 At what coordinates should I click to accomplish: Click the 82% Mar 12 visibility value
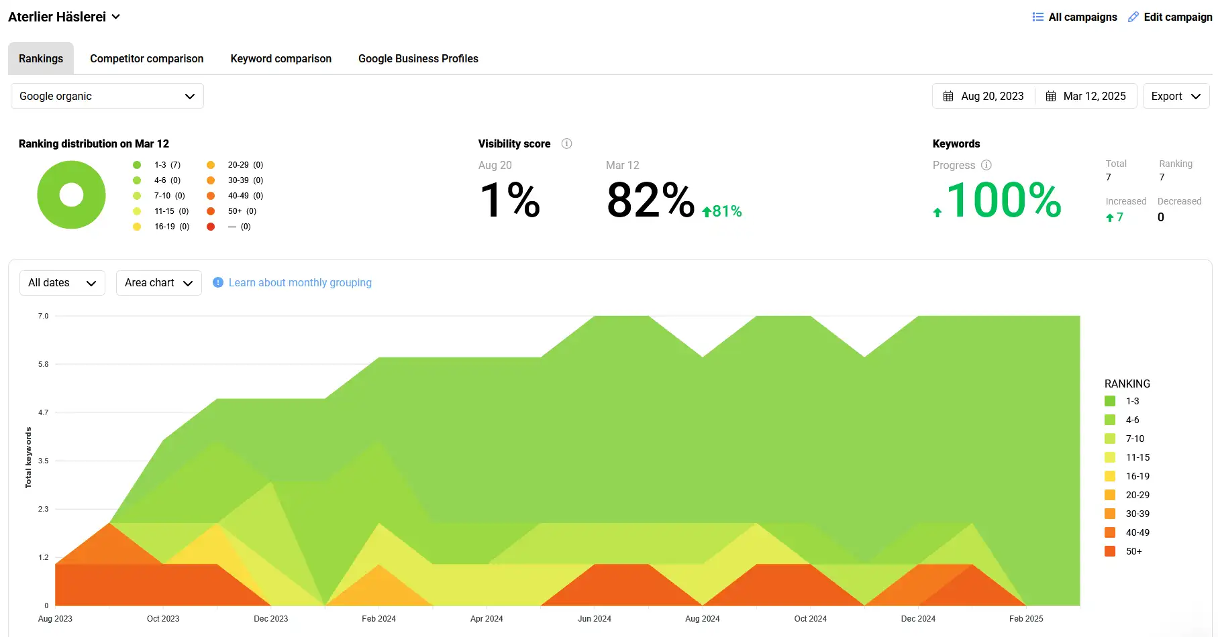pyautogui.click(x=650, y=200)
